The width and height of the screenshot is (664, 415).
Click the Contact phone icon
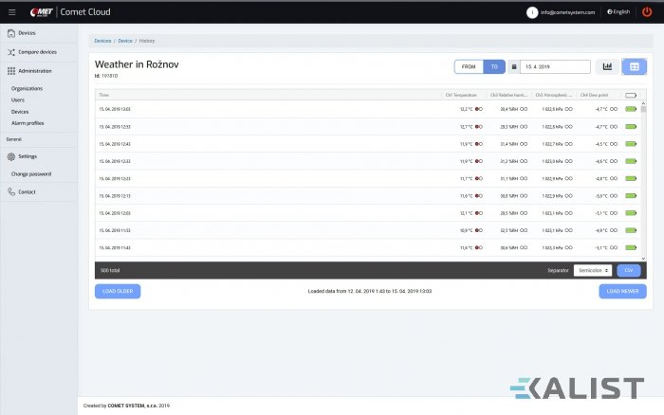coord(10,191)
